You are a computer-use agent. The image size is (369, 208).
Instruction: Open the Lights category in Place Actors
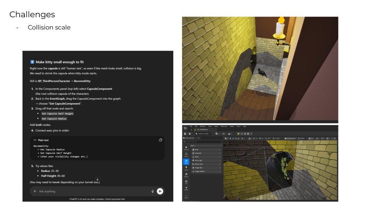[186, 168]
